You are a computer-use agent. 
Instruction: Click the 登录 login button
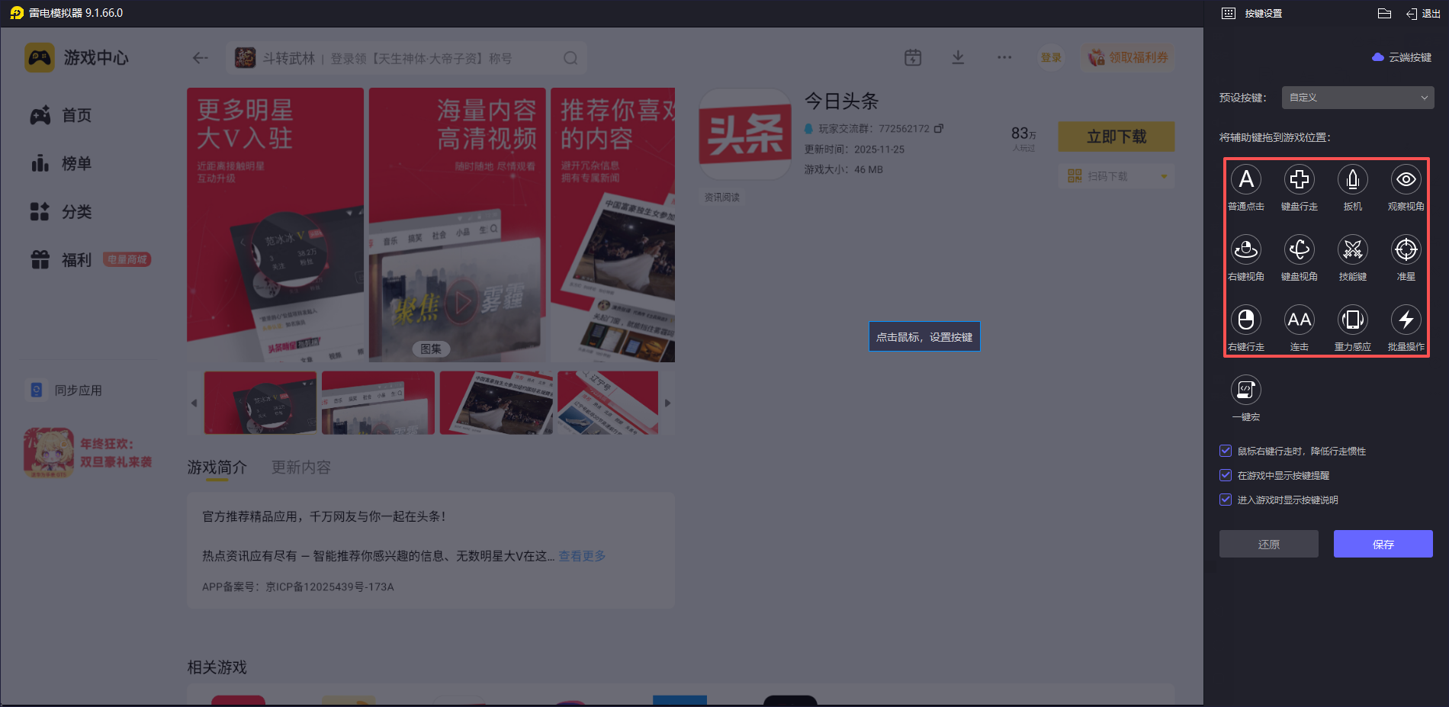[1052, 57]
